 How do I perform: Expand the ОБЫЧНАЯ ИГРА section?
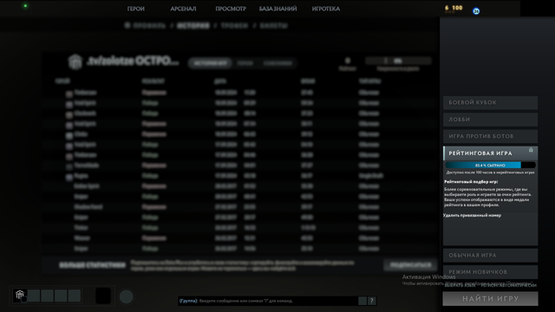490,255
